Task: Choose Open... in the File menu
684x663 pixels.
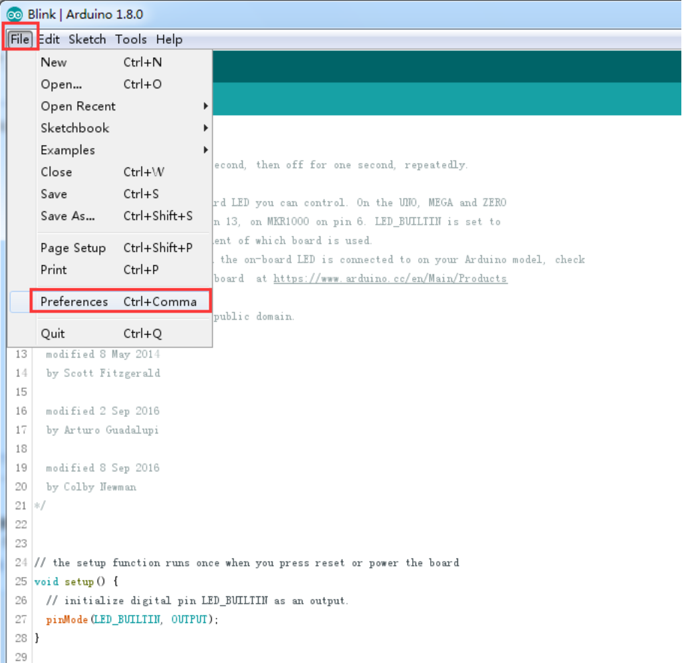Action: [x=110, y=84]
